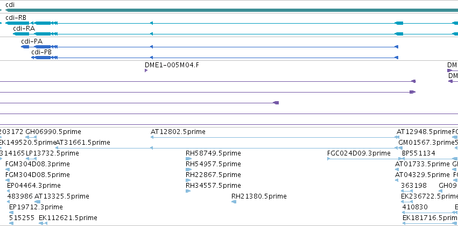
Task: Click the AT04329.5prime label
Action: coord(422,175)
